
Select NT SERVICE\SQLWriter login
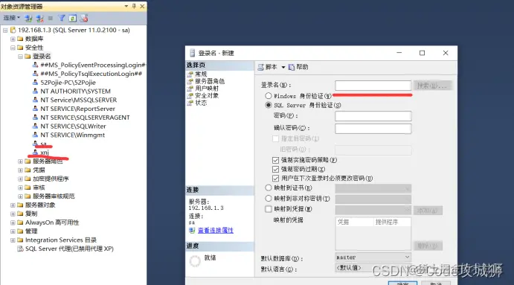(x=73, y=127)
